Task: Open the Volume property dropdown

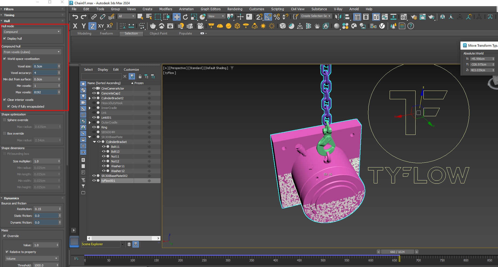Action: 32,259
